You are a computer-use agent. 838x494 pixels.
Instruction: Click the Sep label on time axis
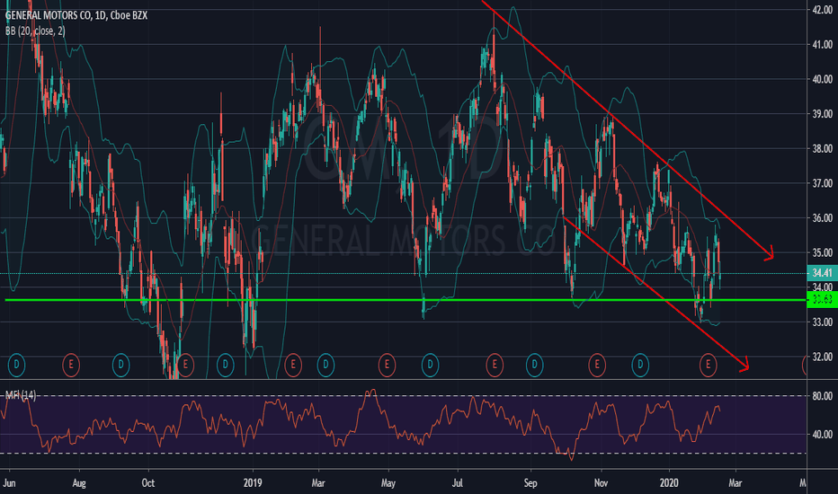pyautogui.click(x=530, y=483)
